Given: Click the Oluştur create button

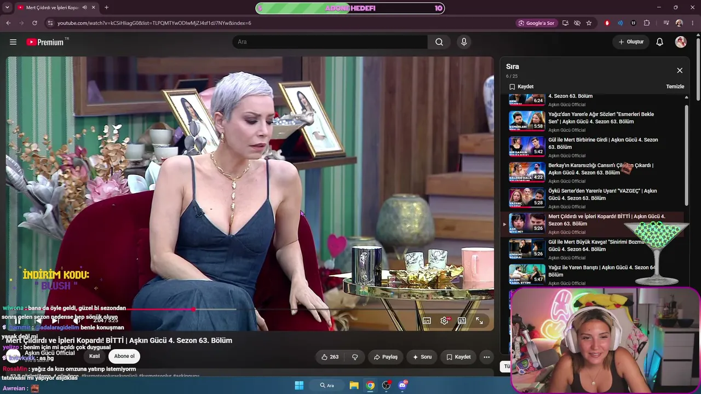Looking at the screenshot, I should tap(631, 42).
